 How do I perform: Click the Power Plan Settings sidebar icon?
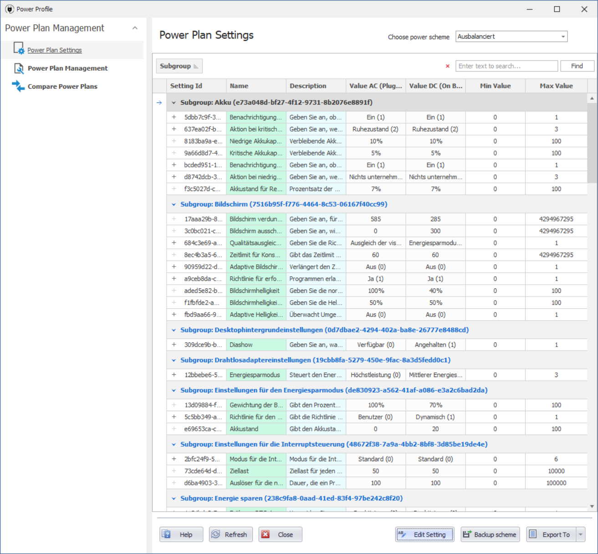tap(19, 48)
